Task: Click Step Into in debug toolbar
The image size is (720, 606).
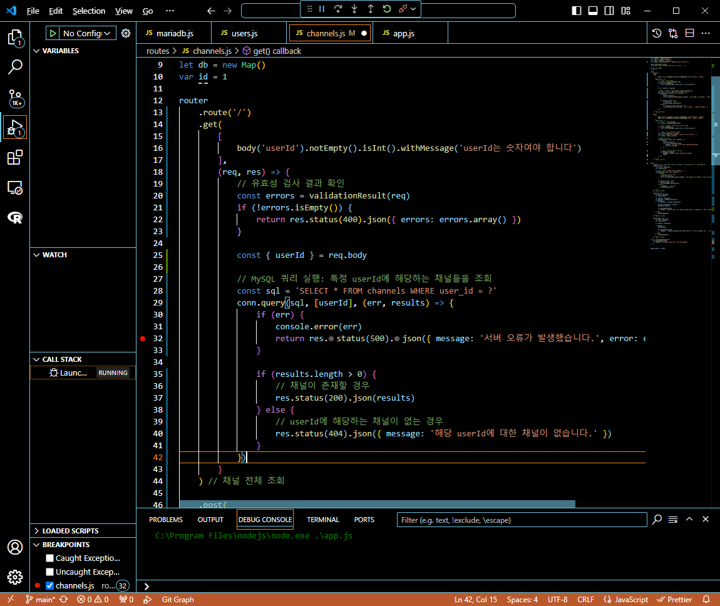Action: pyautogui.click(x=354, y=9)
